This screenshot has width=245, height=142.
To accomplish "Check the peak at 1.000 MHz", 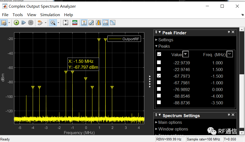I will [159, 62].
